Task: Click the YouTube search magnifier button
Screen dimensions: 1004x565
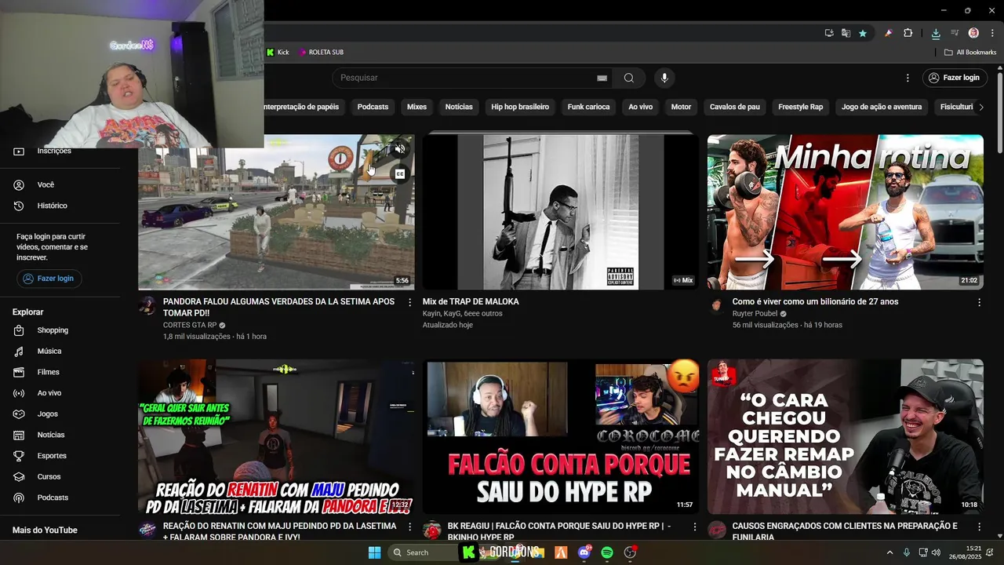Action: 629,78
